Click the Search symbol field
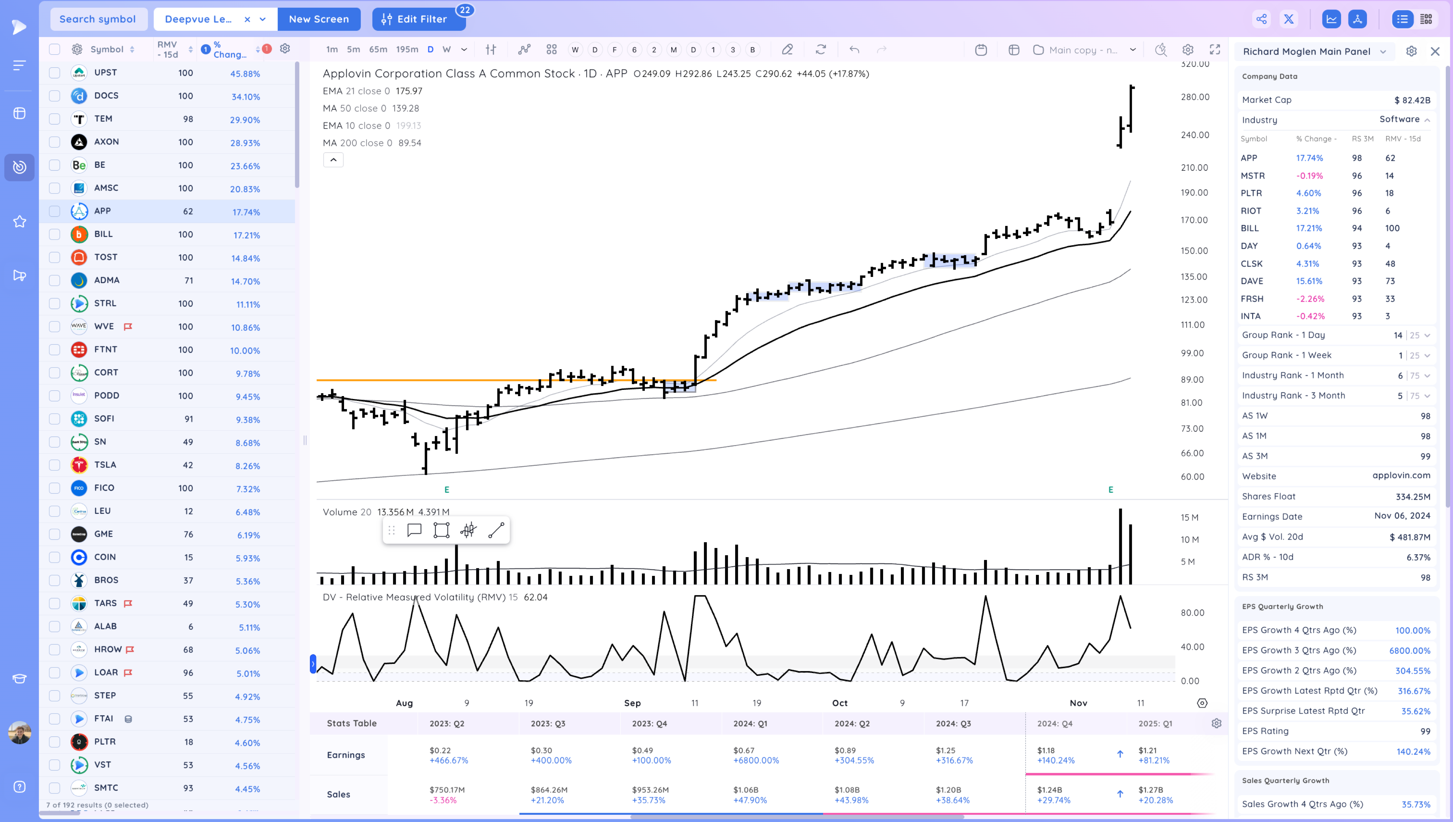Screen dimensions: 1453x822 [x=98, y=19]
